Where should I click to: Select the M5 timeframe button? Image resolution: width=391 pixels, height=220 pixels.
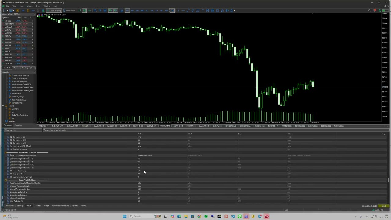[x=132, y=10]
